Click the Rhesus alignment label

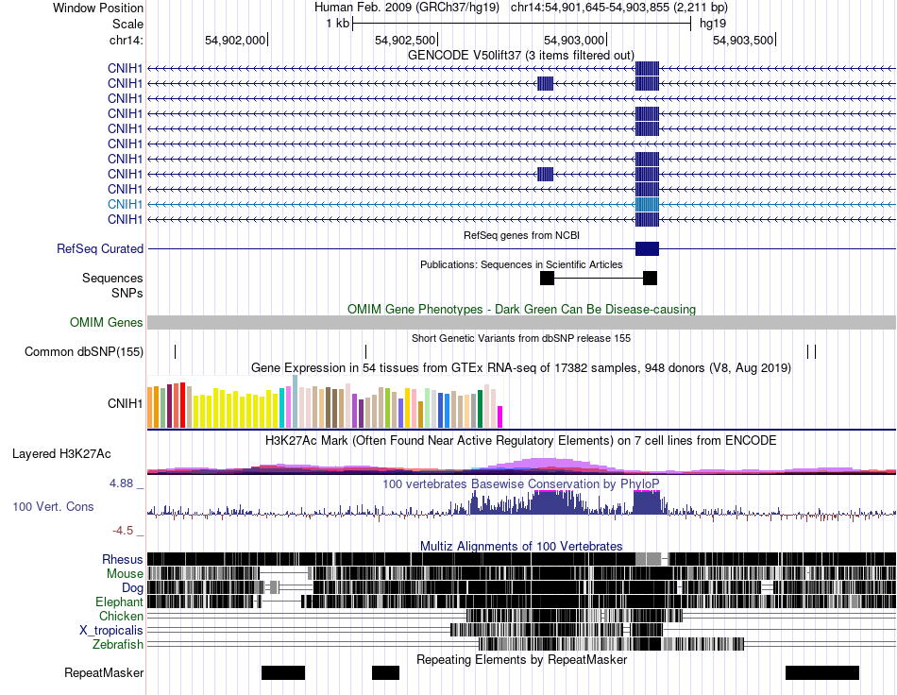point(123,559)
